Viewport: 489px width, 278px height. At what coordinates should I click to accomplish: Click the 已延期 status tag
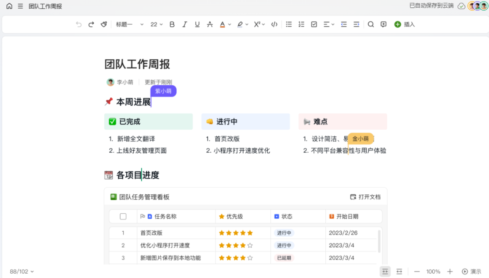(284, 258)
